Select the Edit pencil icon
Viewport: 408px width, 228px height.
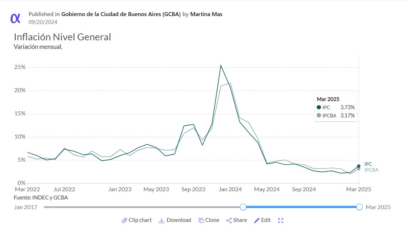tap(256, 220)
